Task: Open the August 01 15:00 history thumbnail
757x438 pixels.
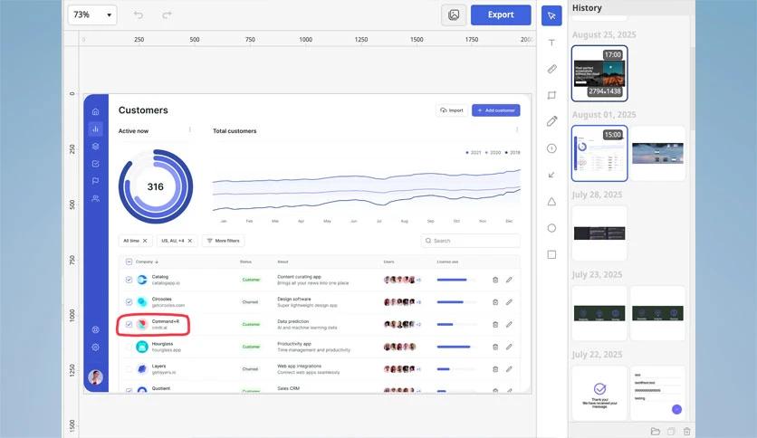Action: (599, 154)
